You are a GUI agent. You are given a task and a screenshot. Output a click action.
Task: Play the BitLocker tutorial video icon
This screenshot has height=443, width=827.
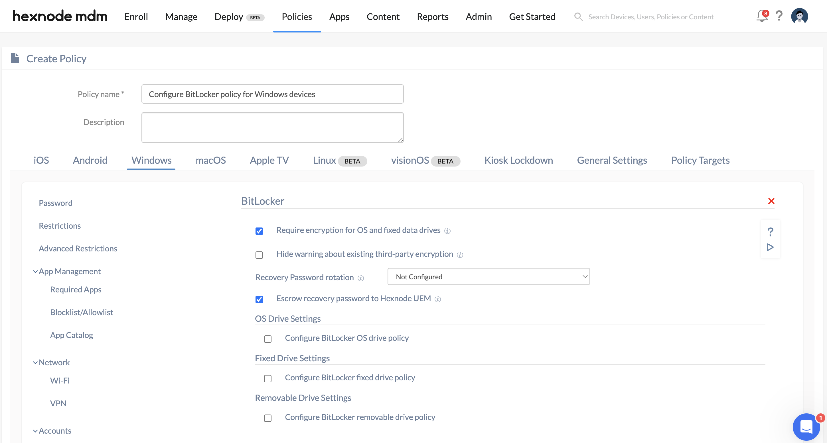pos(770,247)
